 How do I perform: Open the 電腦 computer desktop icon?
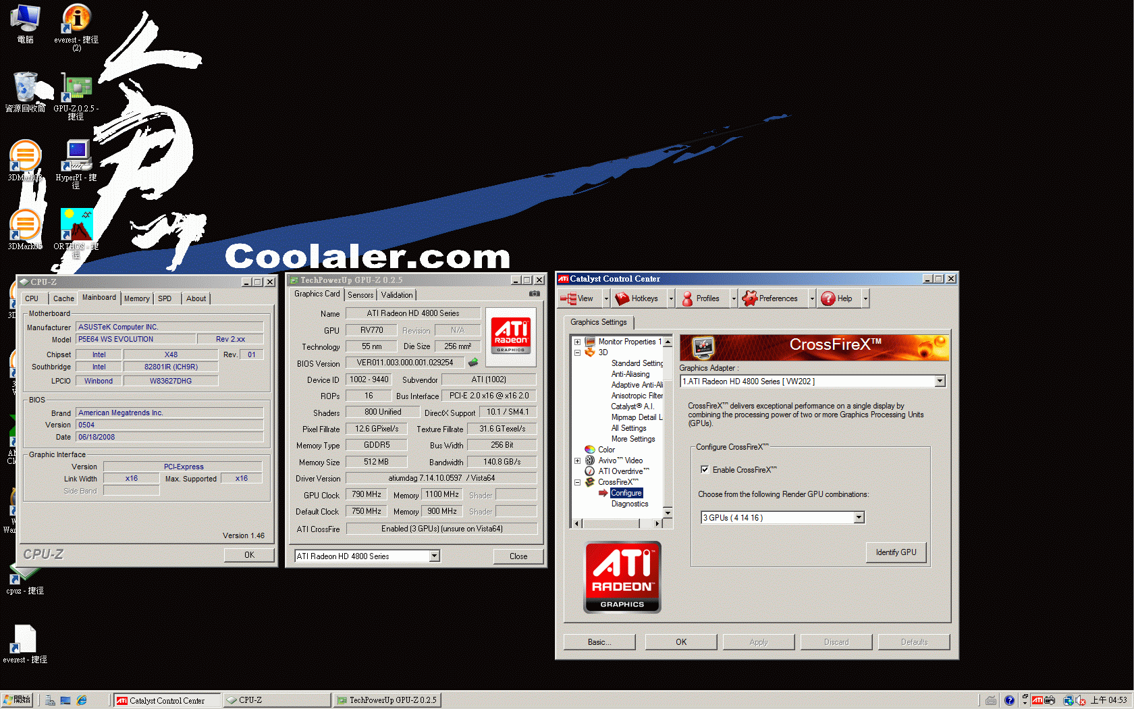[25, 23]
